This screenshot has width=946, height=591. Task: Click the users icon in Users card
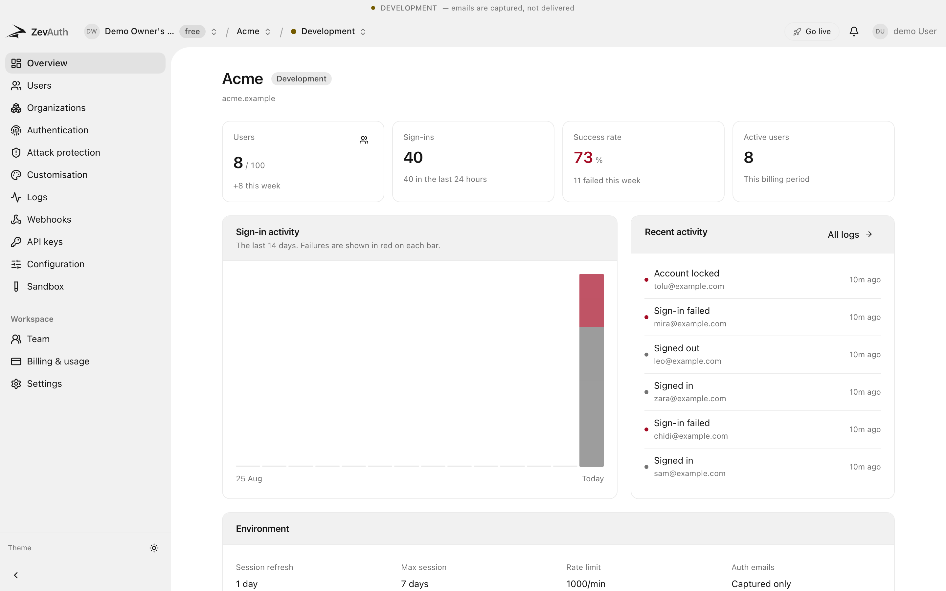pyautogui.click(x=364, y=140)
